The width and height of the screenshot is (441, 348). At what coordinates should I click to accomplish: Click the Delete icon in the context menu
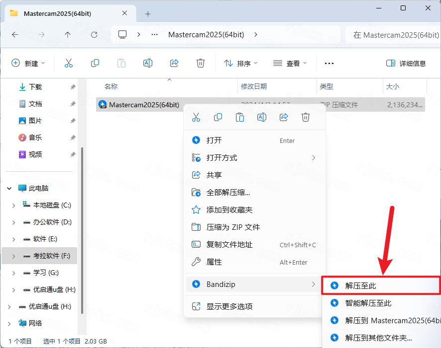tap(306, 117)
